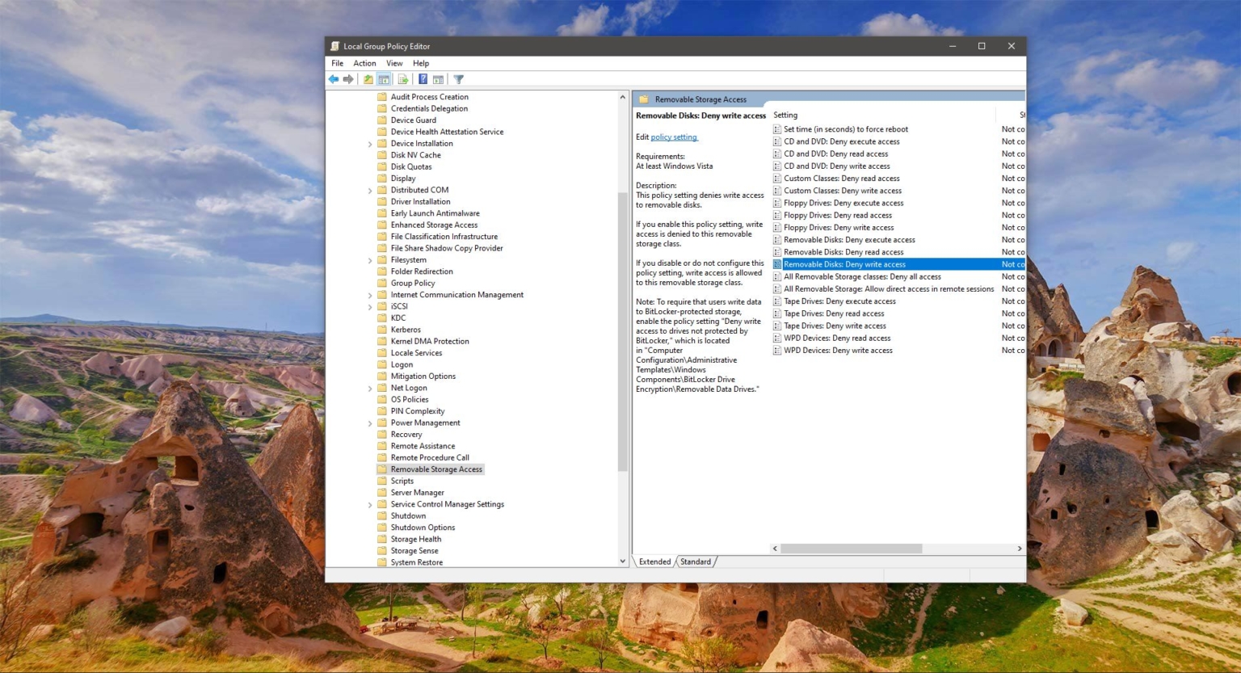Follow the policy setting link
Image resolution: width=1241 pixels, height=673 pixels.
[x=673, y=137]
